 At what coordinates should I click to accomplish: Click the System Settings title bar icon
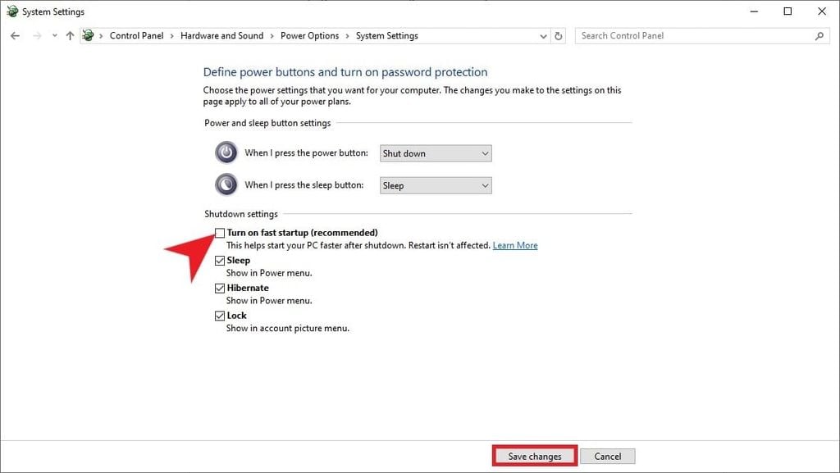(x=11, y=11)
